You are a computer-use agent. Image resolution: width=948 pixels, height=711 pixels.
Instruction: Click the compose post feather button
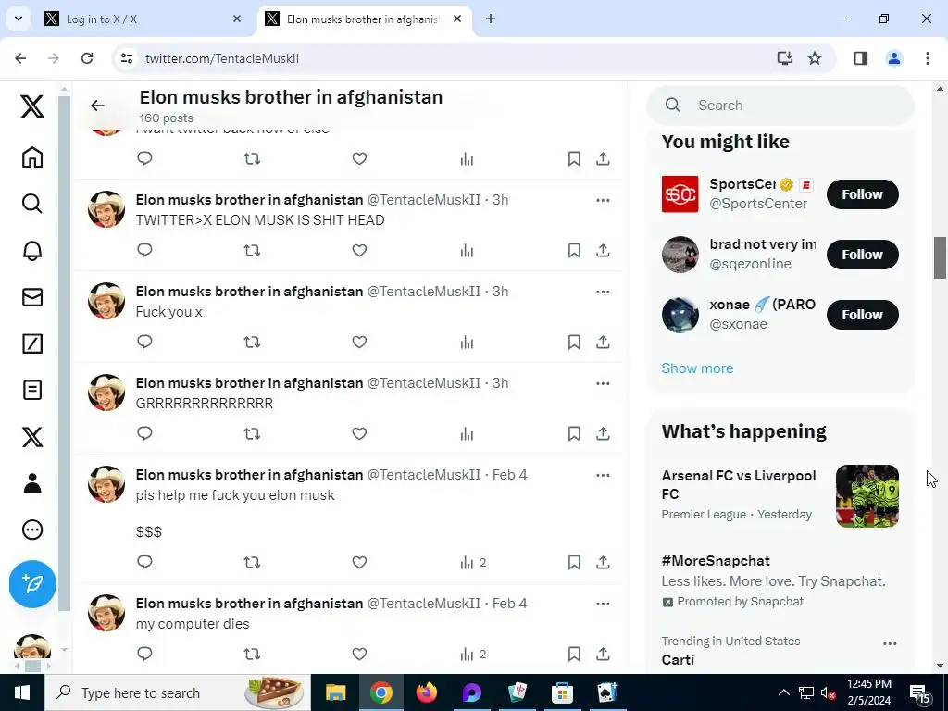click(x=32, y=583)
